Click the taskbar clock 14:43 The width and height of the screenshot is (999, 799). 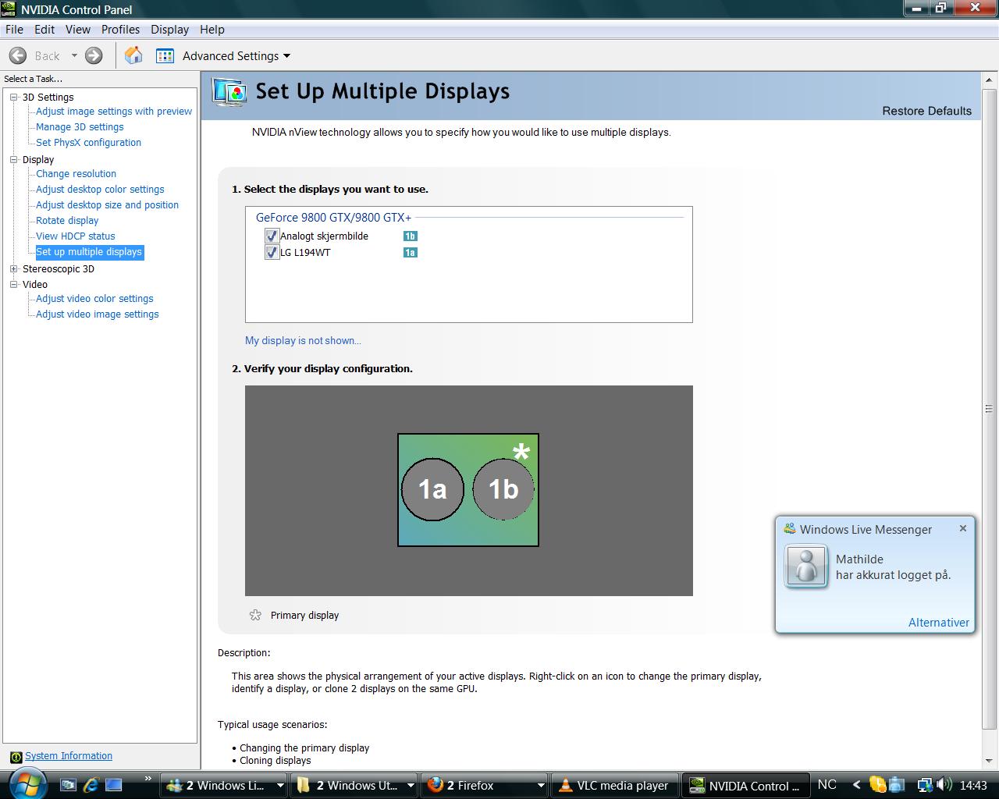point(973,785)
